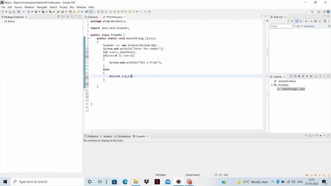This screenshot has width=331, height=186.
Task: Close the PrimeNo.java editor tab
Action: 125,17
